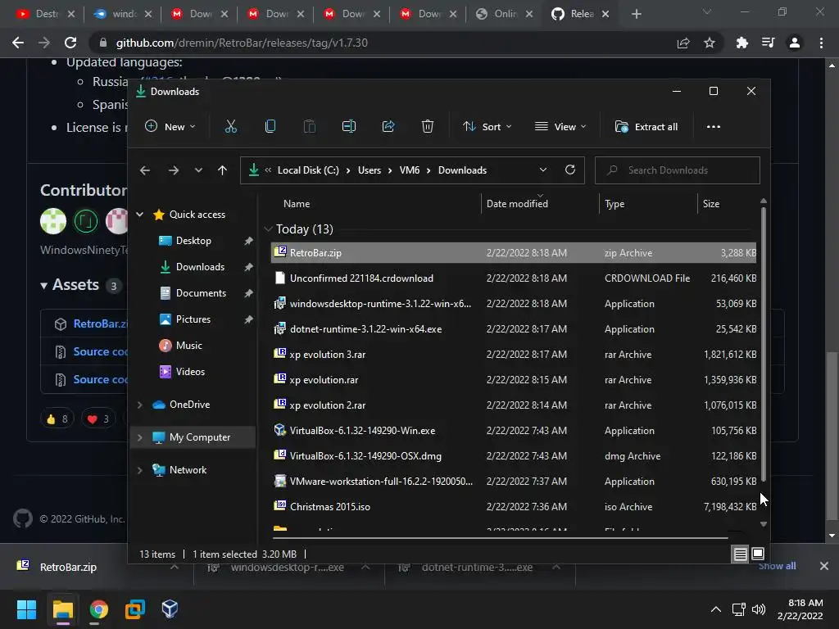
Task: Reload the GitHub page in Chrome
Action: [x=70, y=43]
